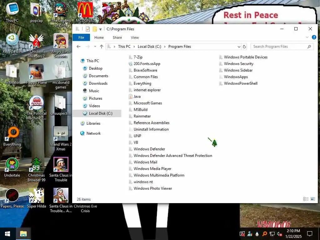The image size is (320, 240).
Task: Open the mcdonald games folder icon
Action: coord(61,76)
